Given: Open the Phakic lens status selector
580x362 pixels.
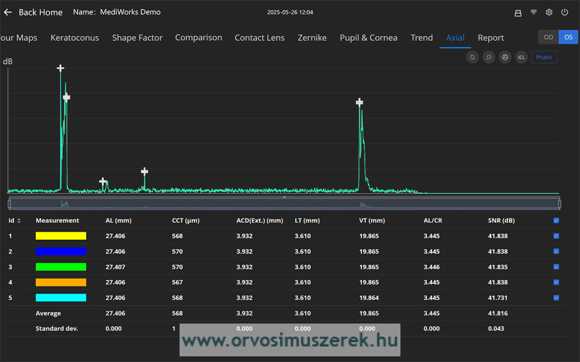Looking at the screenshot, I should pos(544,57).
